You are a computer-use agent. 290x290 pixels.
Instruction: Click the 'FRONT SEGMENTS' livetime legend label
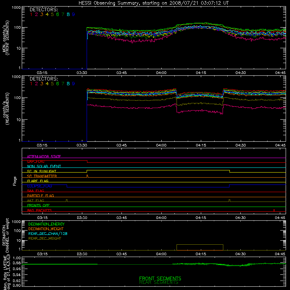(x=160, y=278)
